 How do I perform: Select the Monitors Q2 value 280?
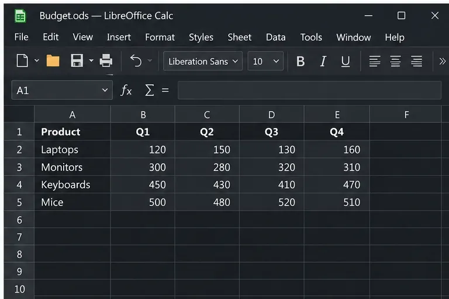pos(208,167)
